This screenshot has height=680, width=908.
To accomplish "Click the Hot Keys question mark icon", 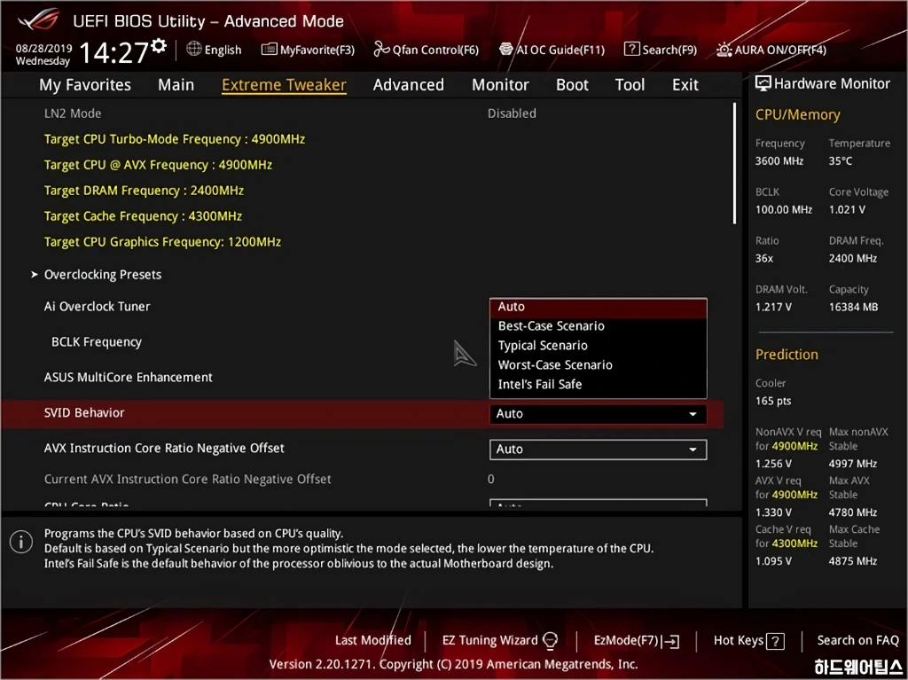I will [x=775, y=641].
